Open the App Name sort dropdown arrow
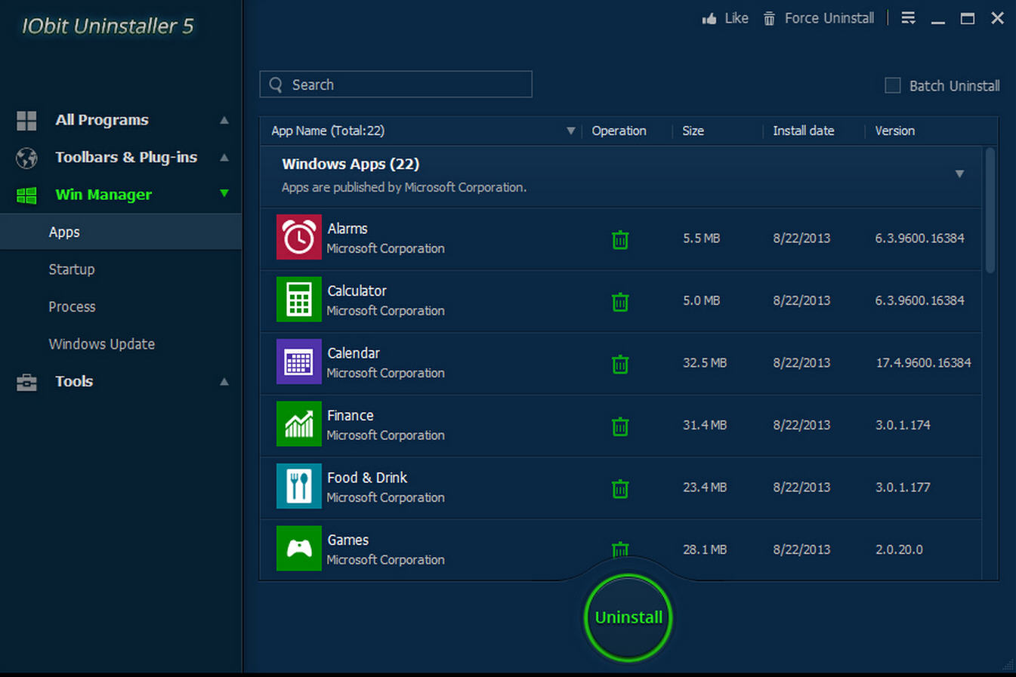 pos(571,131)
